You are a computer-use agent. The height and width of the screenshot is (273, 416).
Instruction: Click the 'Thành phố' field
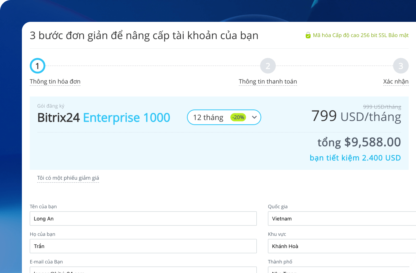pos(342,270)
